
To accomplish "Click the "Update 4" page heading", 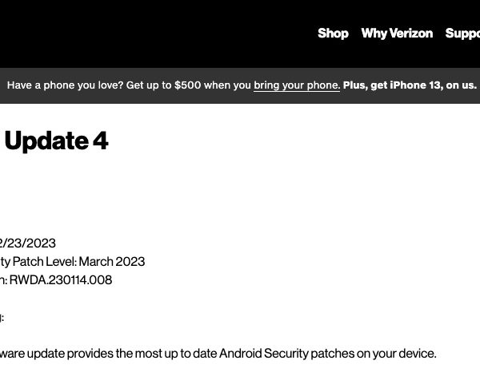I will click(56, 141).
